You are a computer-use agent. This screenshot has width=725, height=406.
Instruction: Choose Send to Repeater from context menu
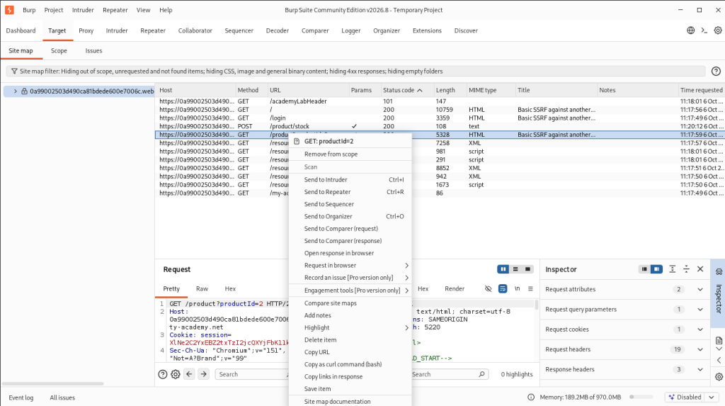[350, 191]
